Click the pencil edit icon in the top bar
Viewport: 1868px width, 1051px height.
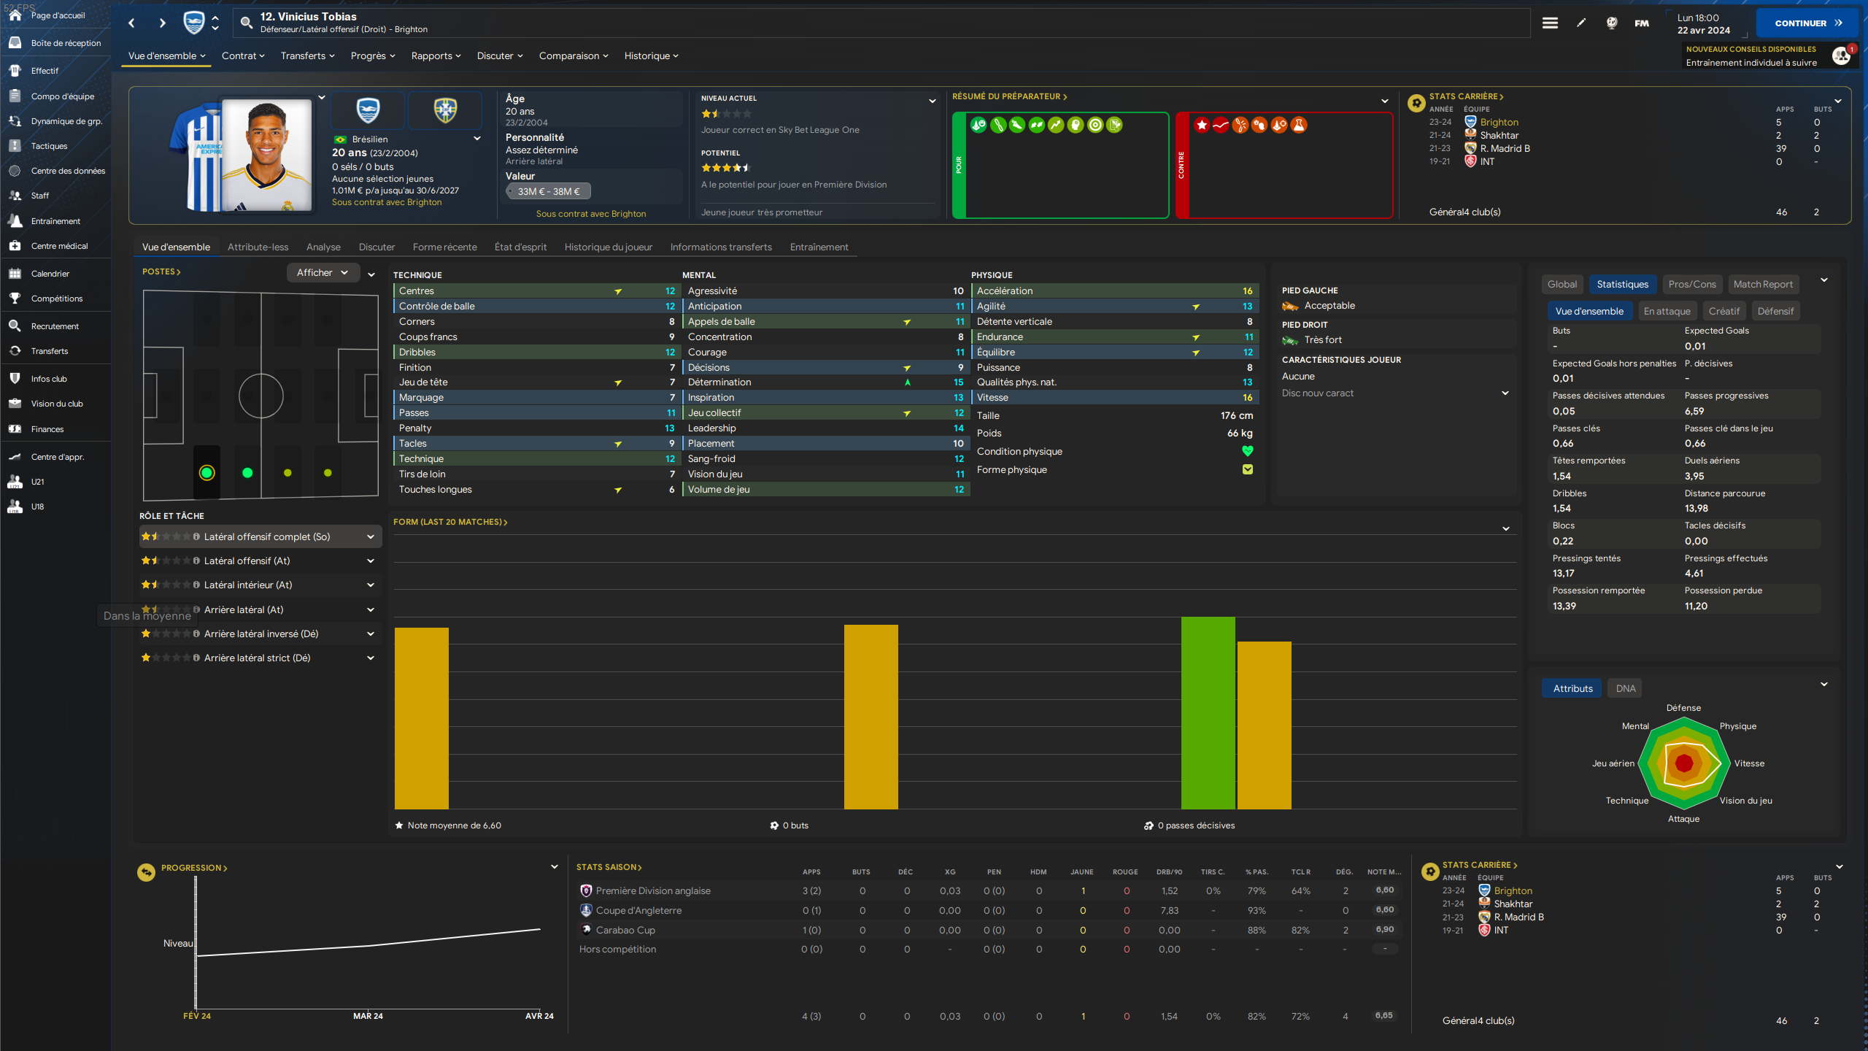[x=1581, y=23]
